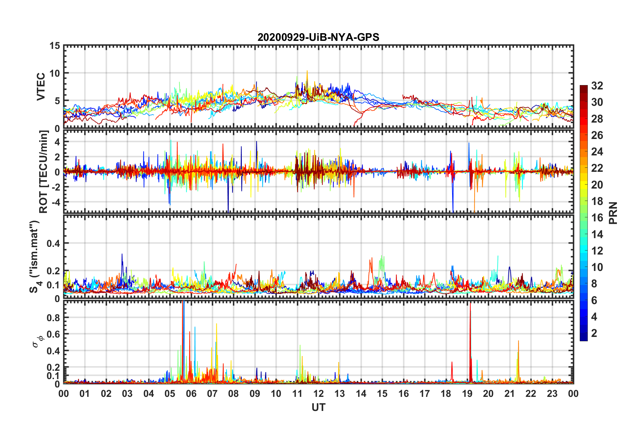This screenshot has height=426, width=637.
Task: Select the VTEC y-axis label
Action: click(x=41, y=86)
